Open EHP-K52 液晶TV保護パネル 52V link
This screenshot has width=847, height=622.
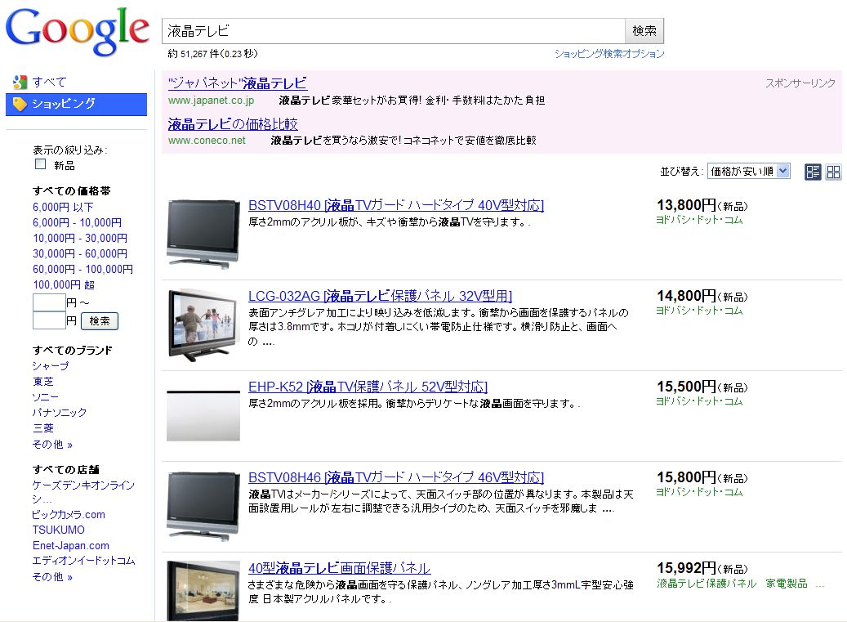click(x=368, y=387)
